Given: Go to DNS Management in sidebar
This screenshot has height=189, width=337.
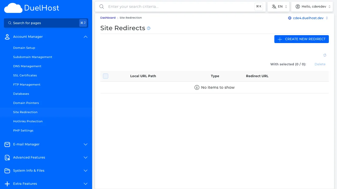Looking at the screenshot, I should (x=27, y=66).
